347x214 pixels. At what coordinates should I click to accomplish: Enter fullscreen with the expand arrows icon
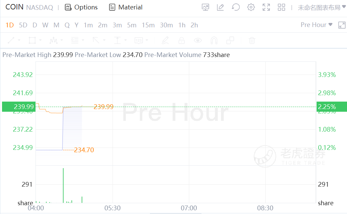pos(266,7)
